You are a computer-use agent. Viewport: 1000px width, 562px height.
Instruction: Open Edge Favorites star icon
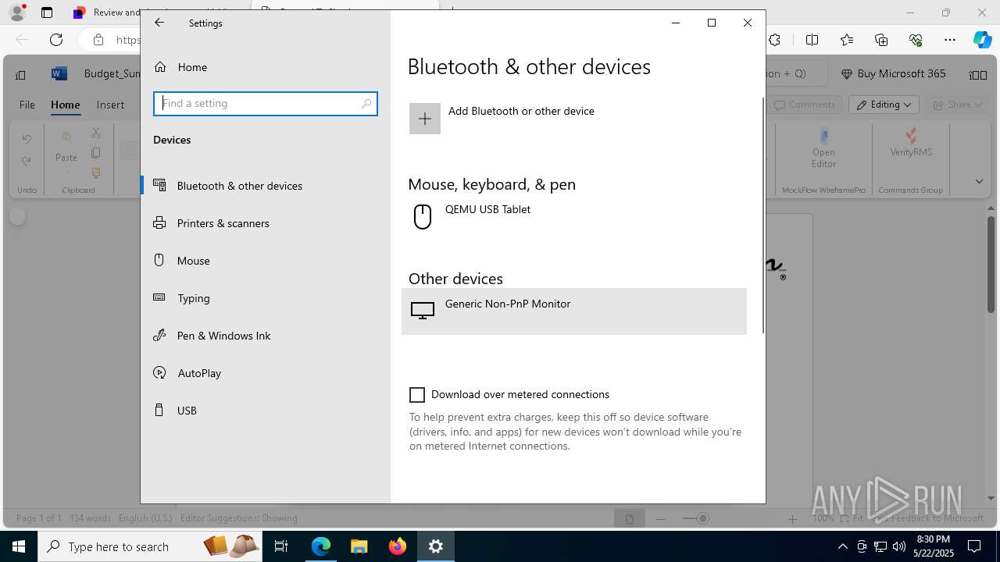[847, 40]
